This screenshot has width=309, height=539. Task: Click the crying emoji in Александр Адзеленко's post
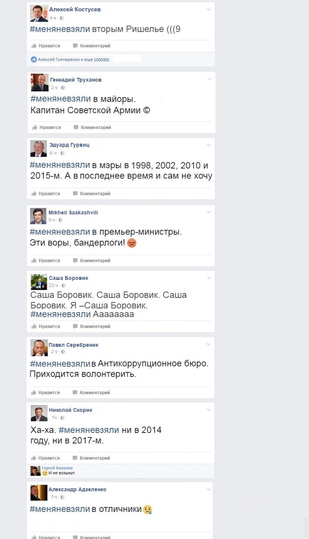(x=148, y=509)
